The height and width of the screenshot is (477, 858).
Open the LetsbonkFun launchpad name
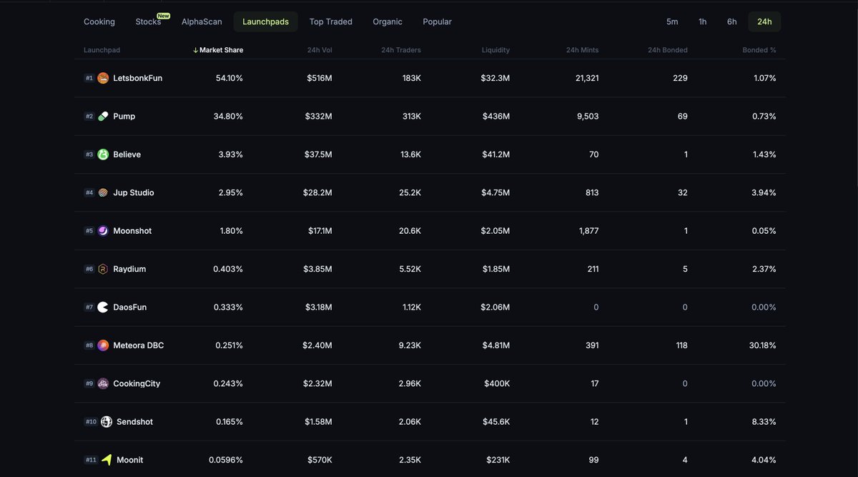coord(138,78)
